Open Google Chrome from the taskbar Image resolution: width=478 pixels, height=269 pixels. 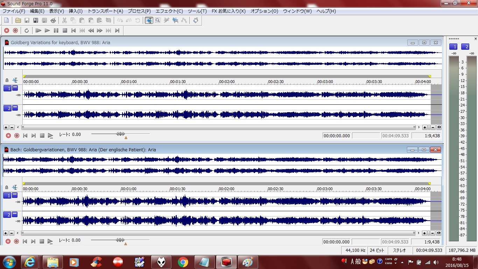click(183, 262)
